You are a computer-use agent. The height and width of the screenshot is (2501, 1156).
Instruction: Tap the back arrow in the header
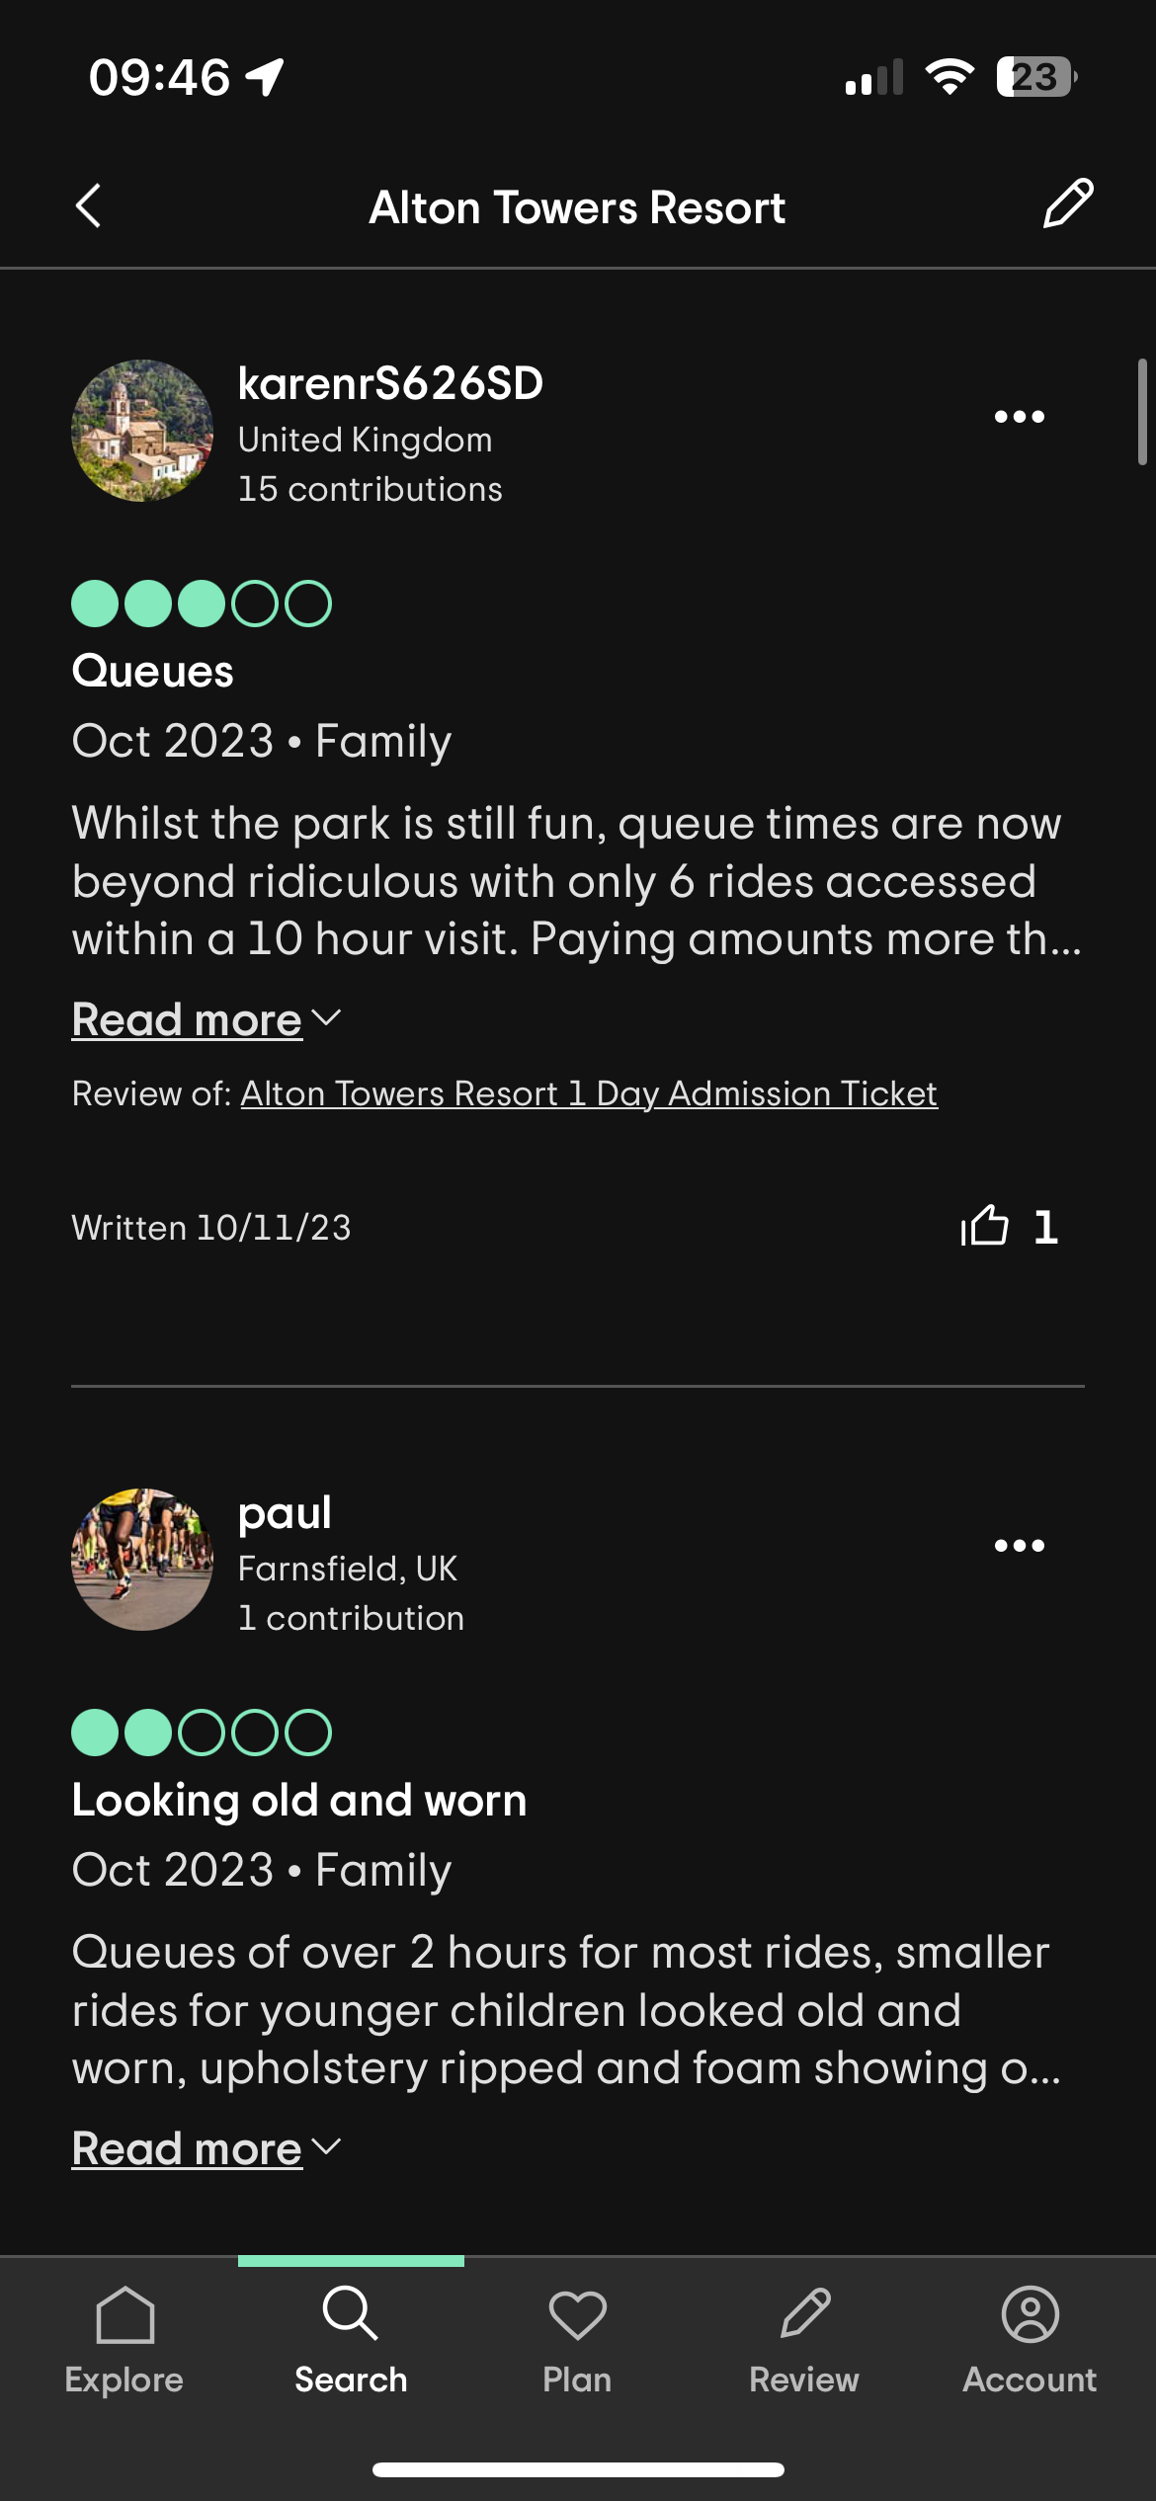(88, 206)
